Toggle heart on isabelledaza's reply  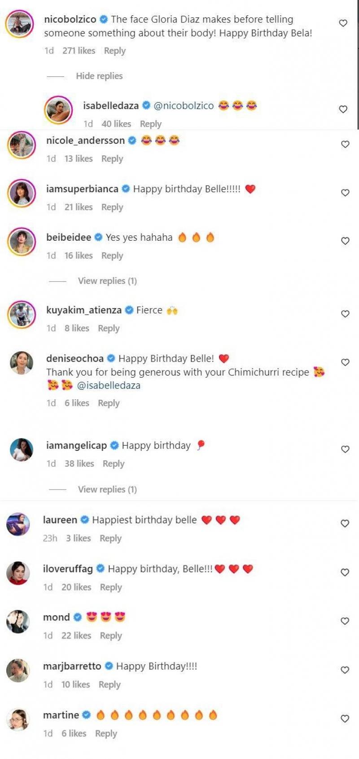(343, 109)
